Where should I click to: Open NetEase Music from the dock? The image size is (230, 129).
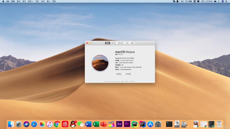[x=65, y=124]
